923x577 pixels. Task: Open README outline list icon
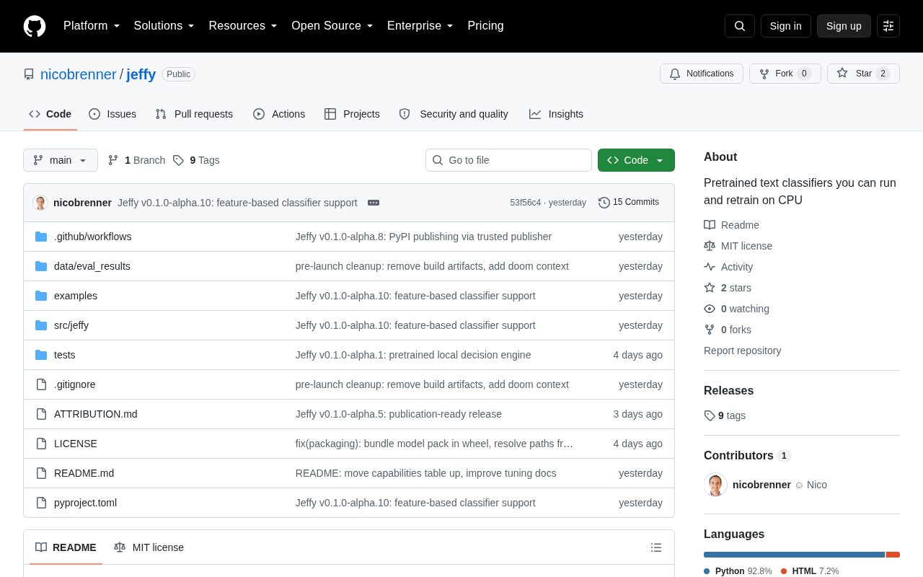pos(656,547)
